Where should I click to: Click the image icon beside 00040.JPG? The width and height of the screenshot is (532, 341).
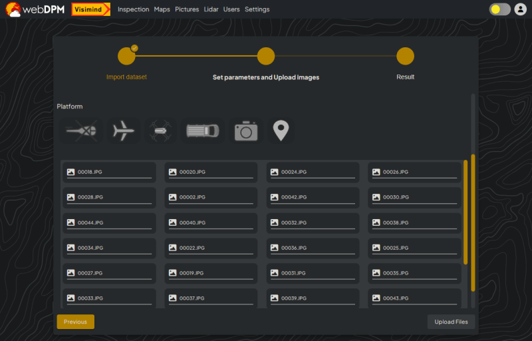(172, 222)
